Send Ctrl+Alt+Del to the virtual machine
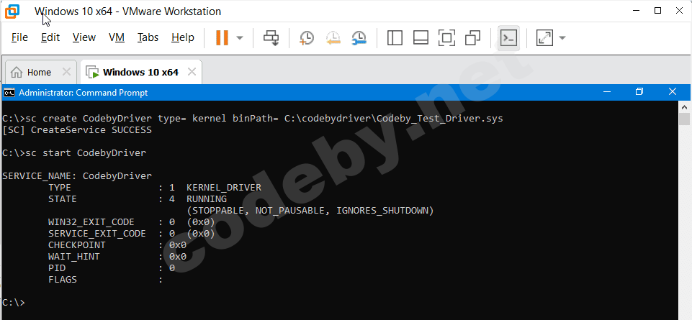Image resolution: width=692 pixels, height=320 pixels. [x=271, y=38]
